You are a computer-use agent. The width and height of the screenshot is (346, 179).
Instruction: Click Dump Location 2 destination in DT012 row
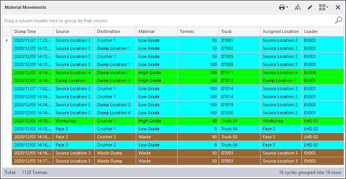[x=115, y=80]
